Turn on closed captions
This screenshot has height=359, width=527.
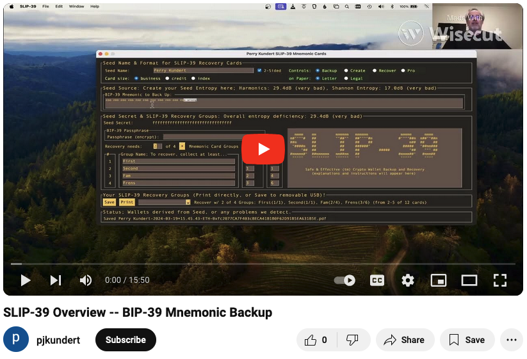(x=377, y=280)
